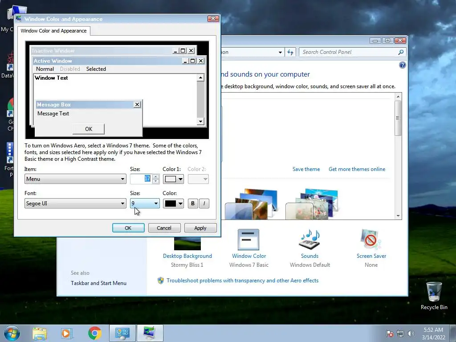This screenshot has width=456, height=342.
Task: Open the Sounds keyboard icon
Action: tap(309, 239)
